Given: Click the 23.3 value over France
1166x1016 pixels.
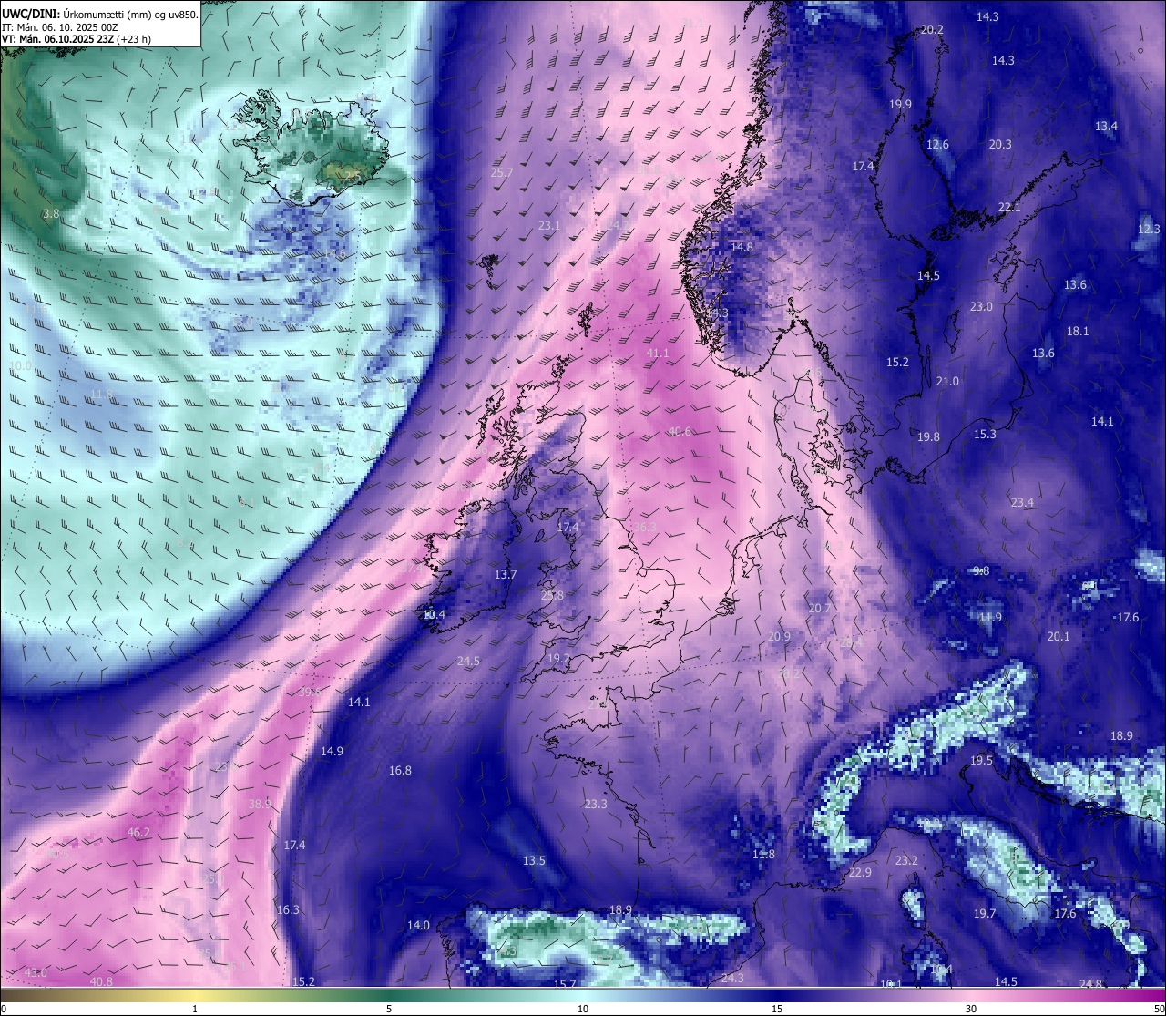Looking at the screenshot, I should (x=596, y=804).
